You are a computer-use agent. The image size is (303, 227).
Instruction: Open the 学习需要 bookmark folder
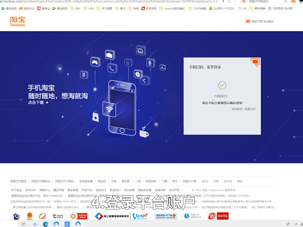(105, 8)
